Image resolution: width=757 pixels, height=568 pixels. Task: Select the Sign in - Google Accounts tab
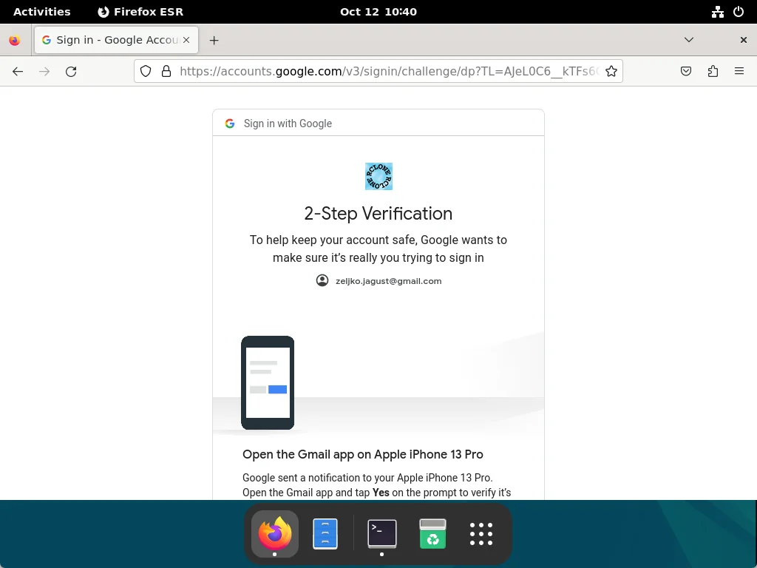pos(116,40)
